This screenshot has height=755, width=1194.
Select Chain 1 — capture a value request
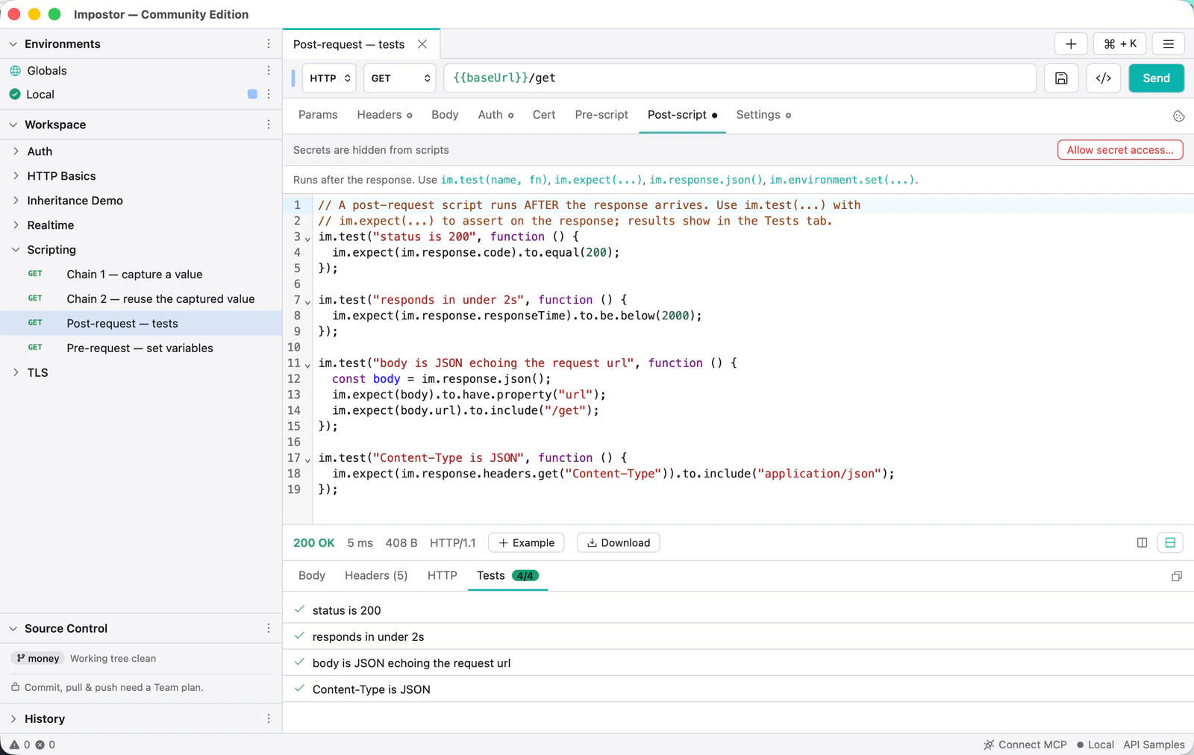coord(141,274)
